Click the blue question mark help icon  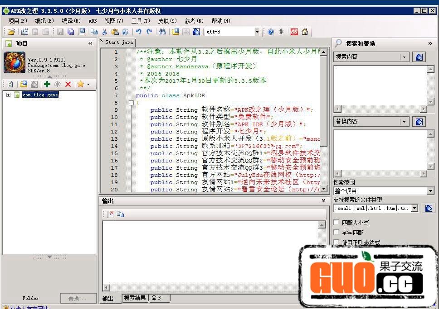271,32
